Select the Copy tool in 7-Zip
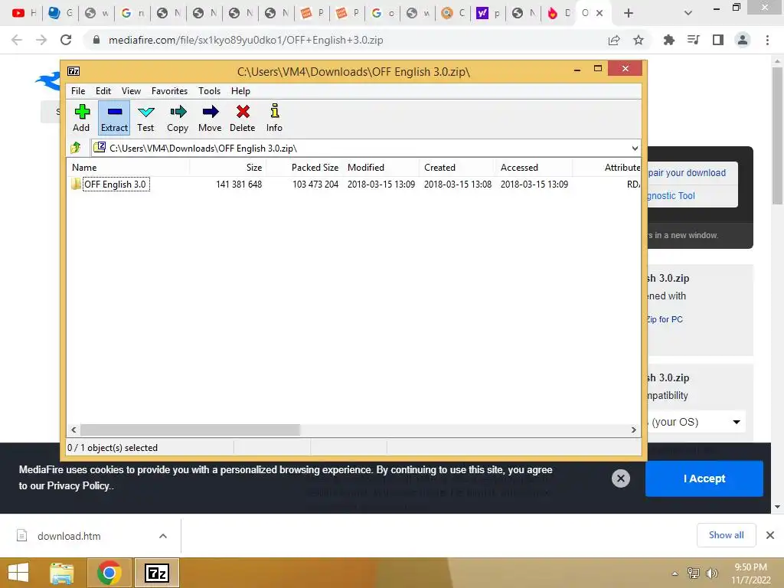The width and height of the screenshot is (784, 588). (178, 118)
